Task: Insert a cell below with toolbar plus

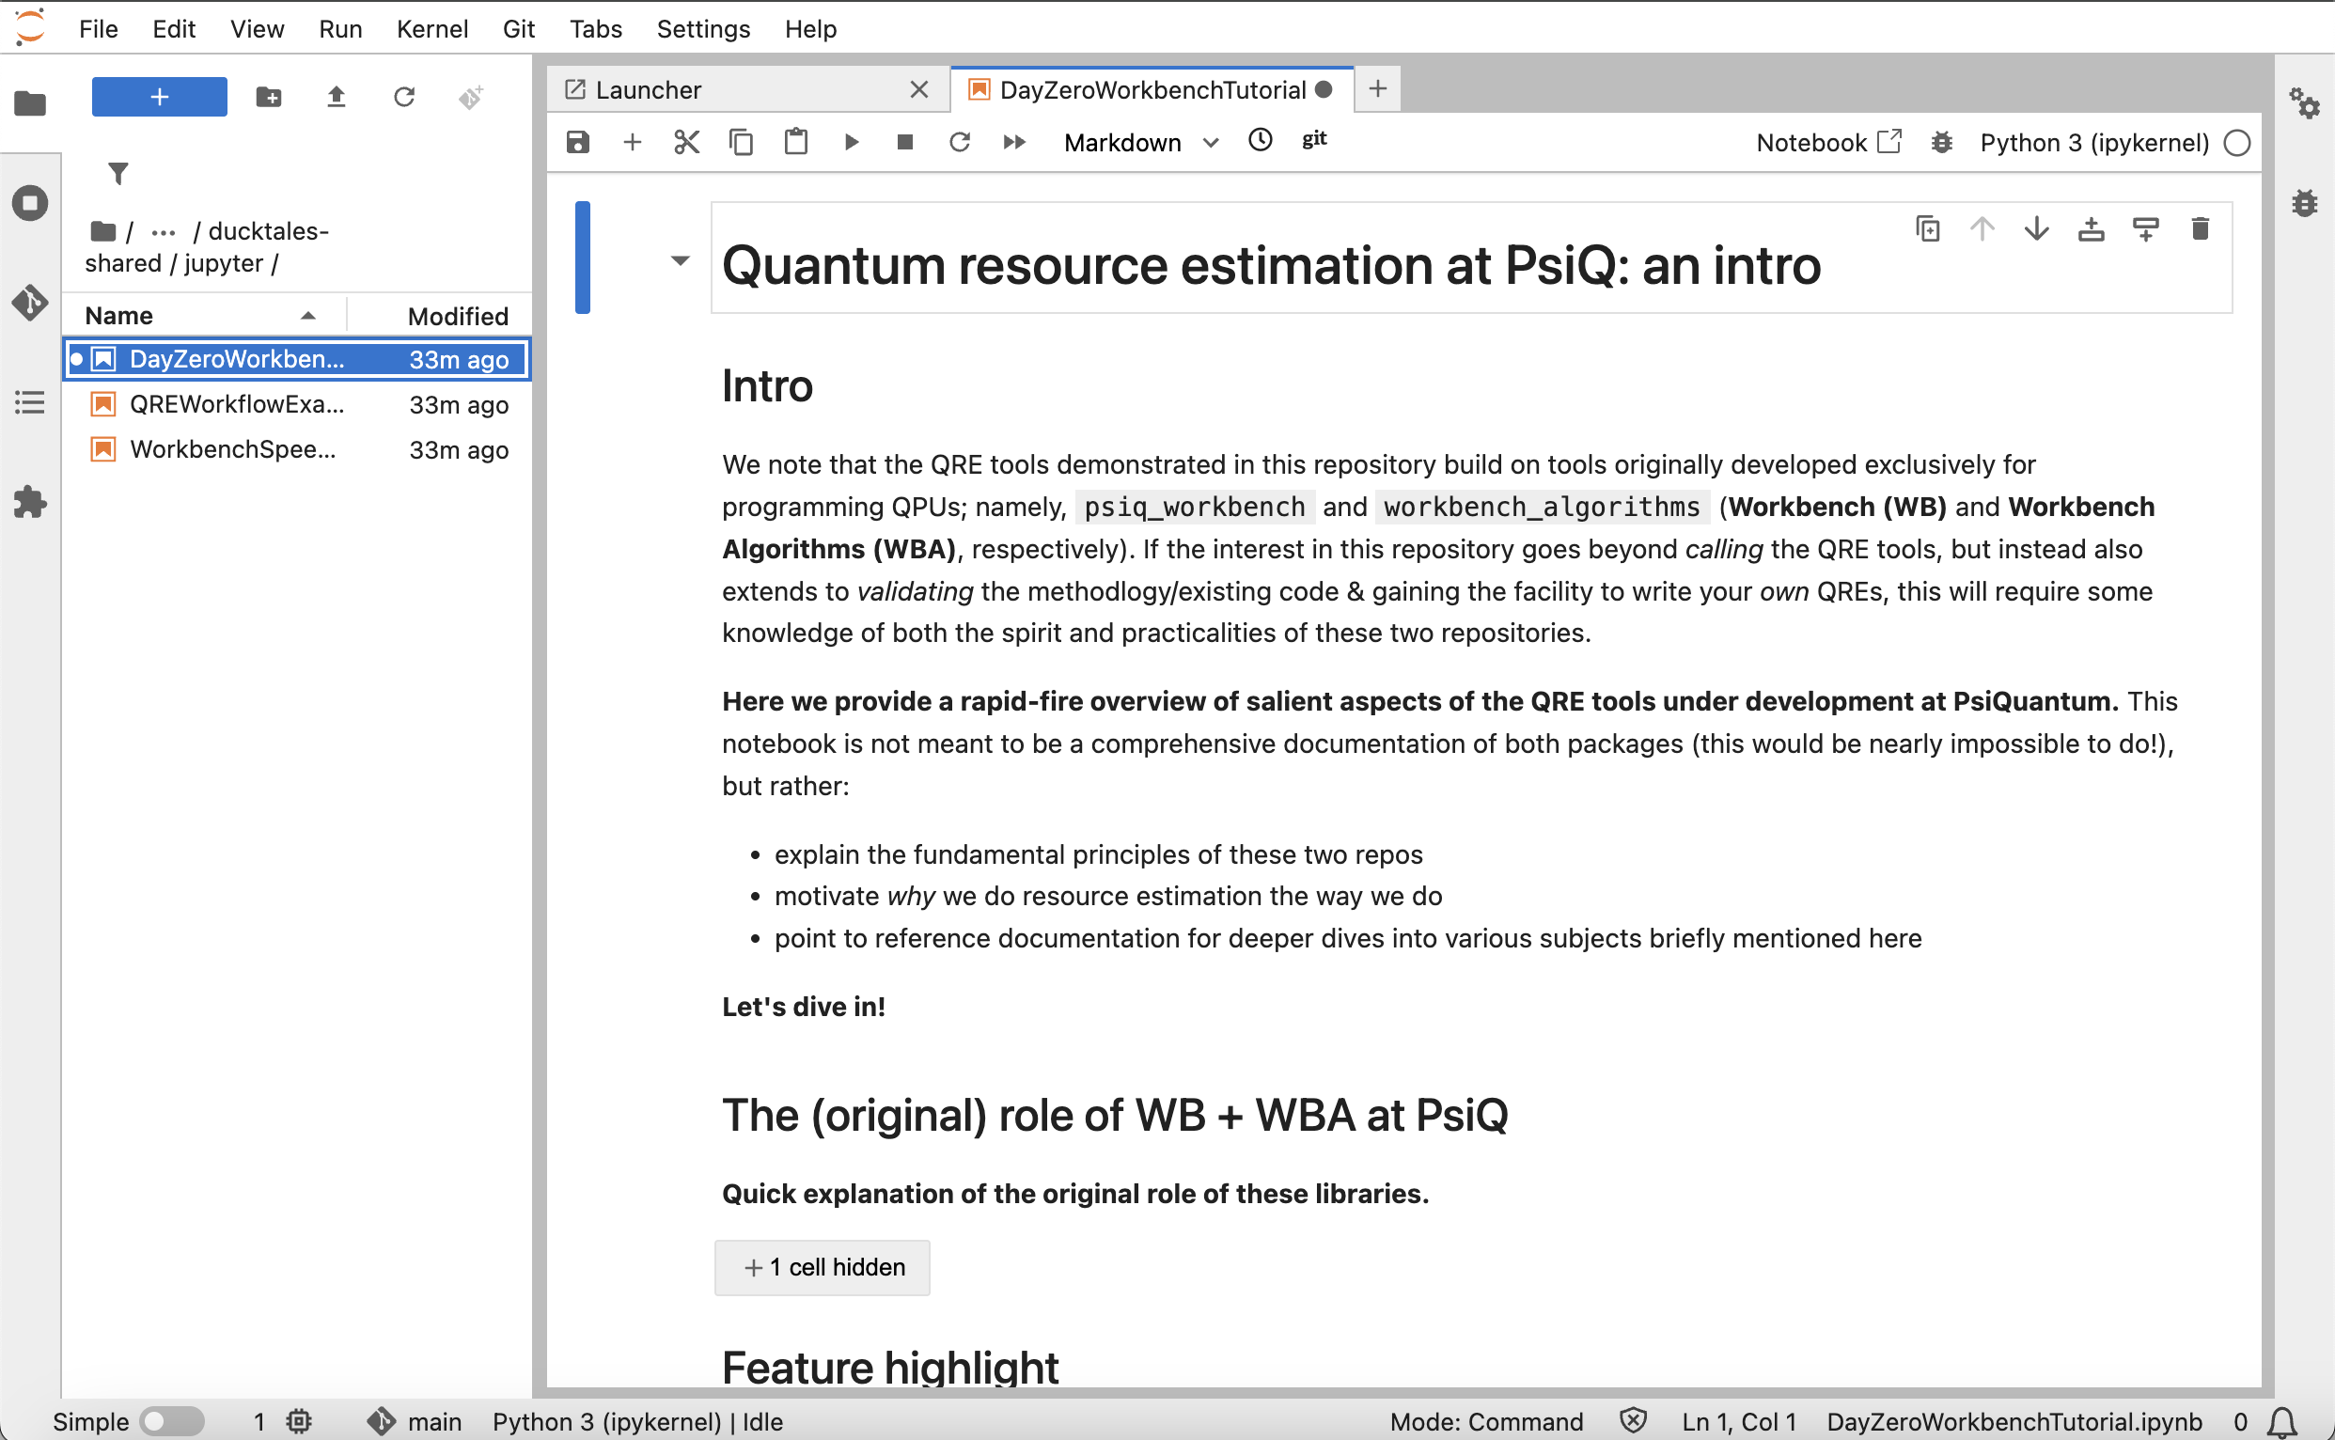Action: pos(633,143)
